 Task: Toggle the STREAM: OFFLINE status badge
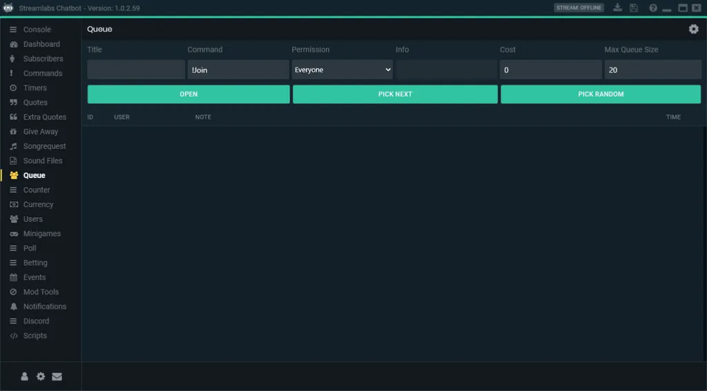579,8
